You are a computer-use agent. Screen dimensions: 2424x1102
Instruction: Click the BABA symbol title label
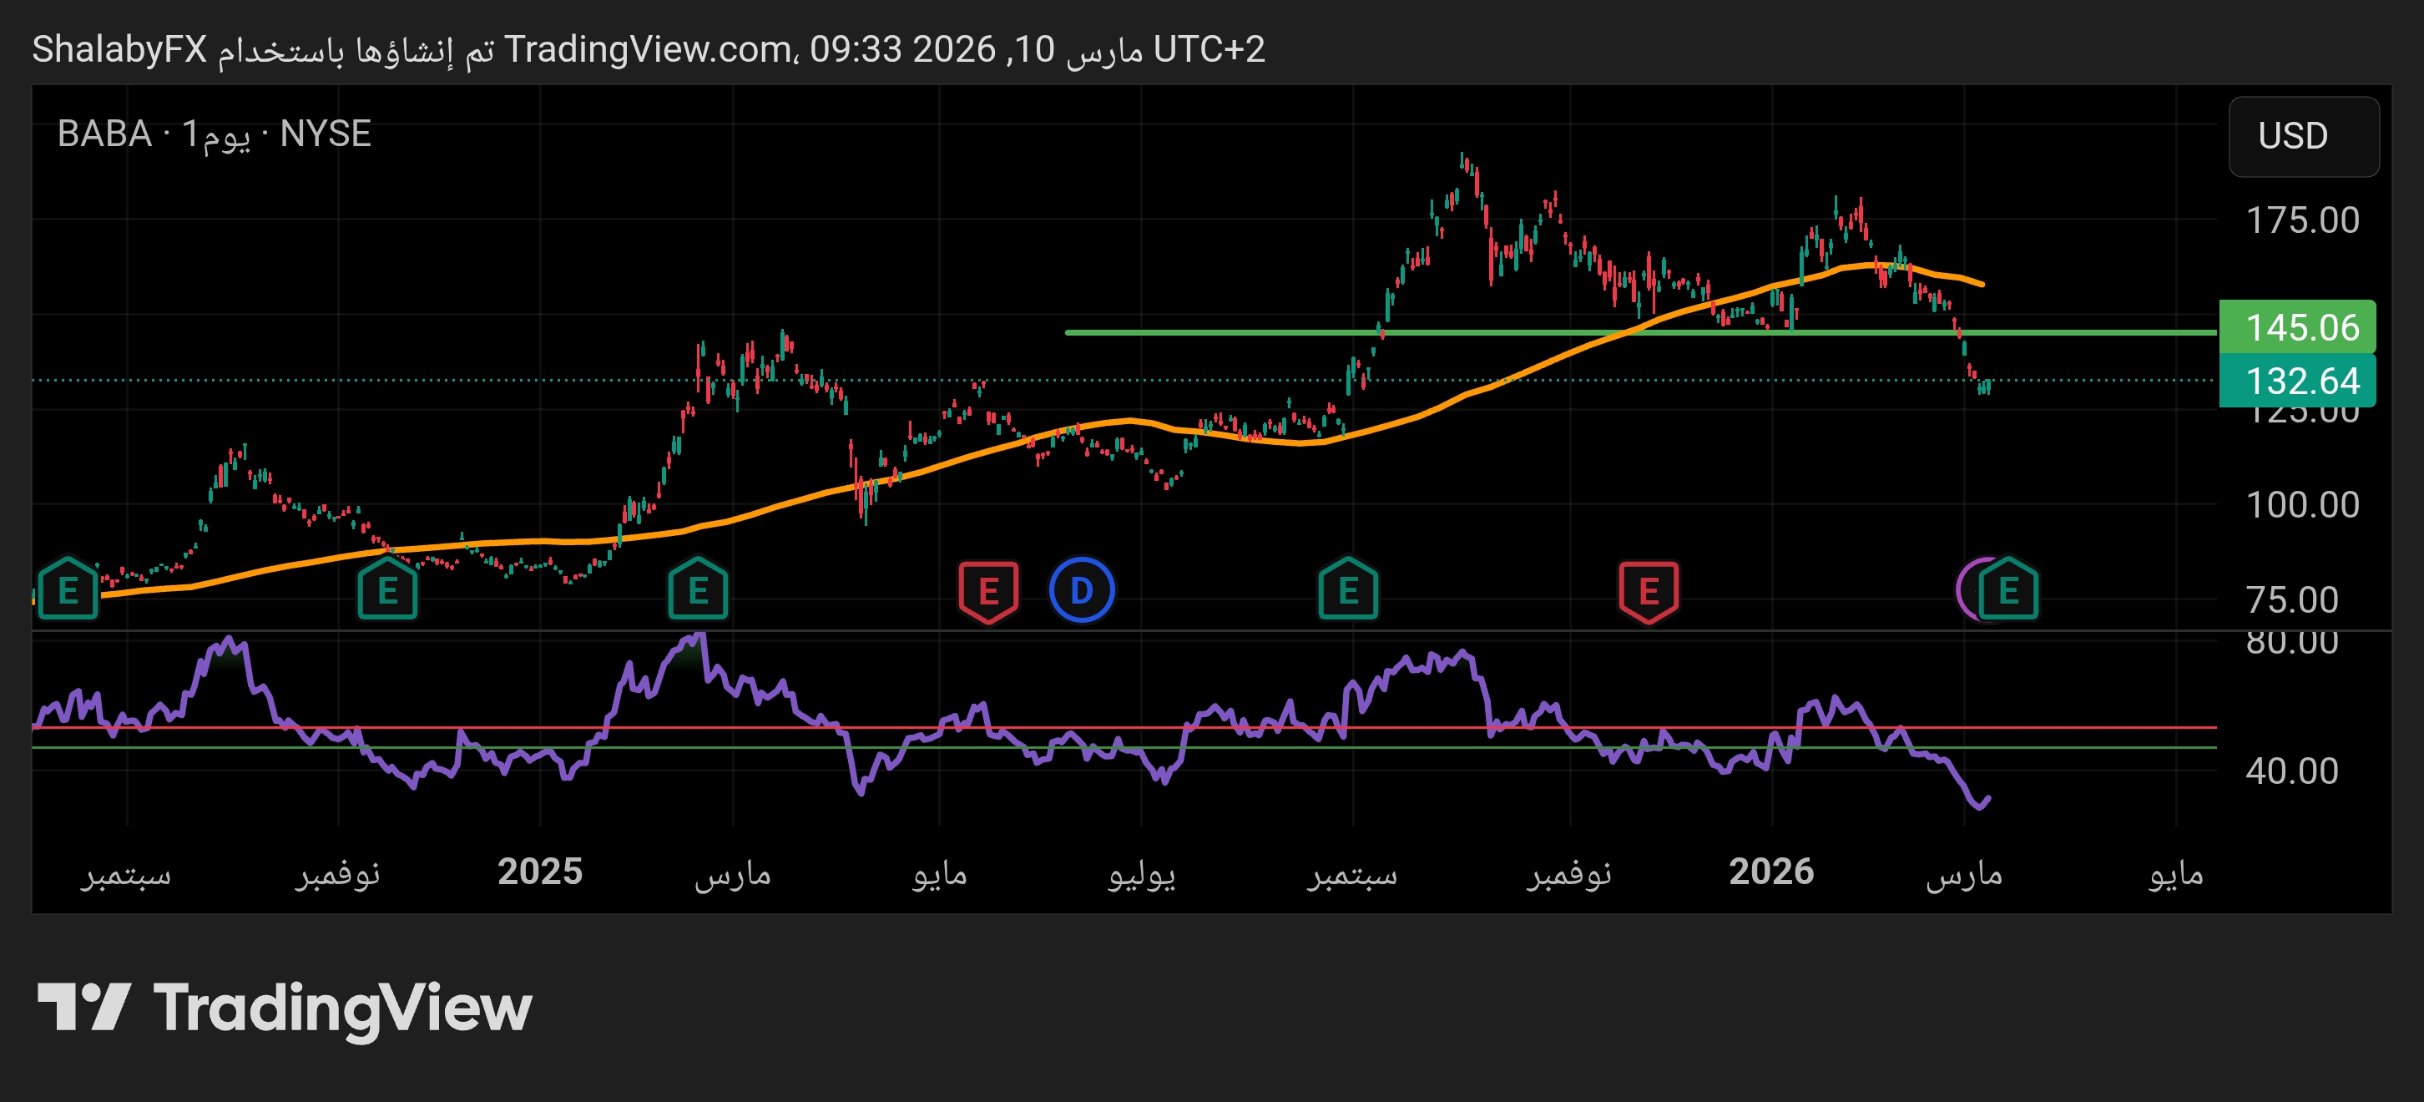[x=104, y=134]
